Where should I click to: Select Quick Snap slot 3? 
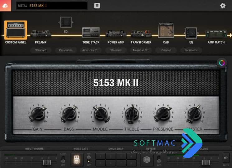point(121,156)
